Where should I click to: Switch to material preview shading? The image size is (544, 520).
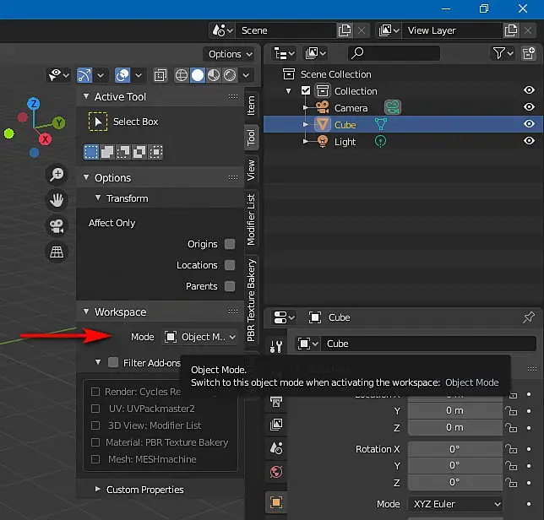tap(214, 75)
